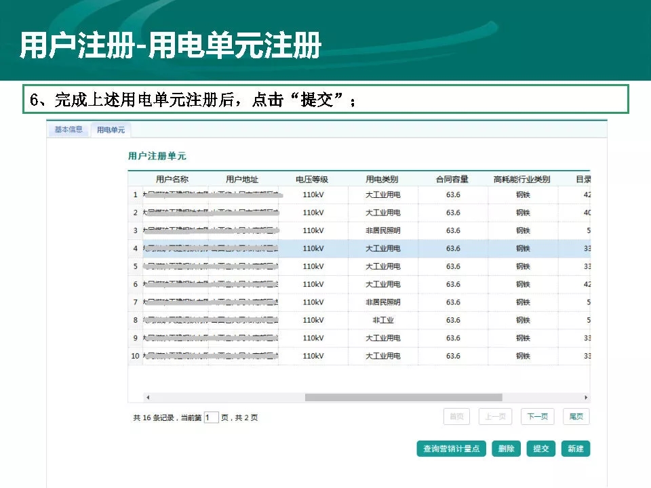Screen dimensions: 651x488
Task: Click the 电压等级 column header
Action: point(312,180)
